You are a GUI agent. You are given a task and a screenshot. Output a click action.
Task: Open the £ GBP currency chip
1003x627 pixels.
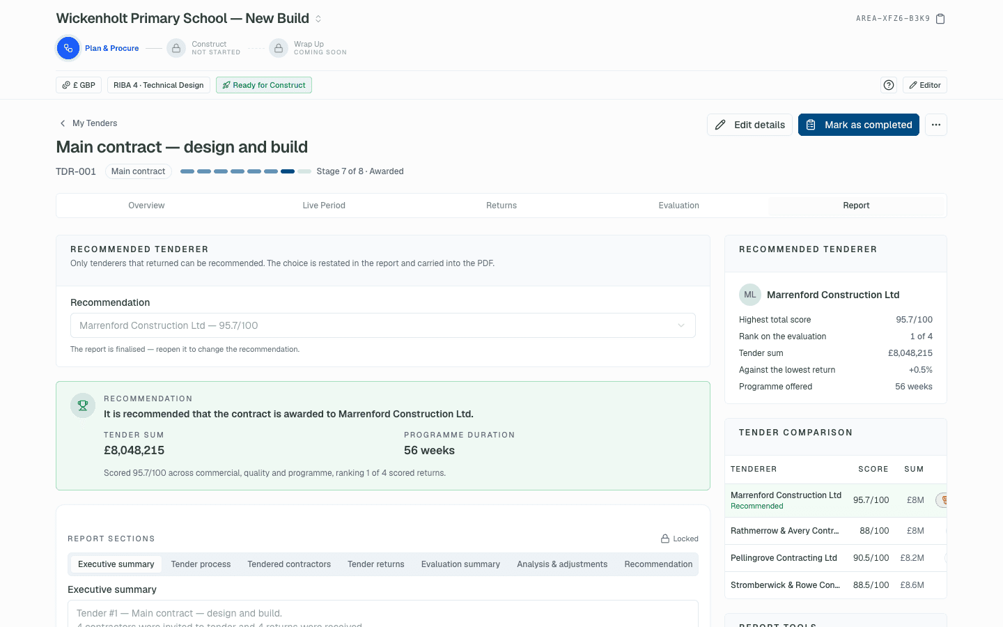point(79,85)
